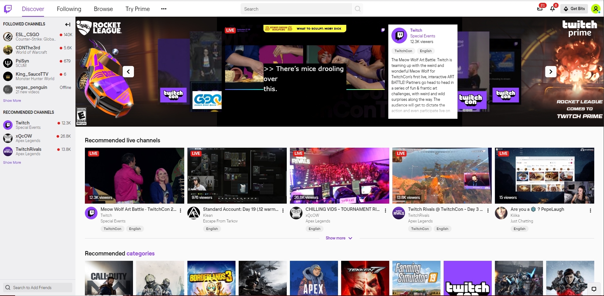
Task: Click the Get Bits button
Action: [x=574, y=9]
